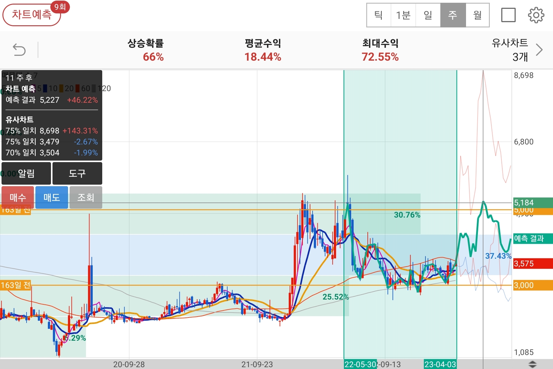Click the 6,800 price axis label
The width and height of the screenshot is (553, 369).
pyautogui.click(x=524, y=142)
